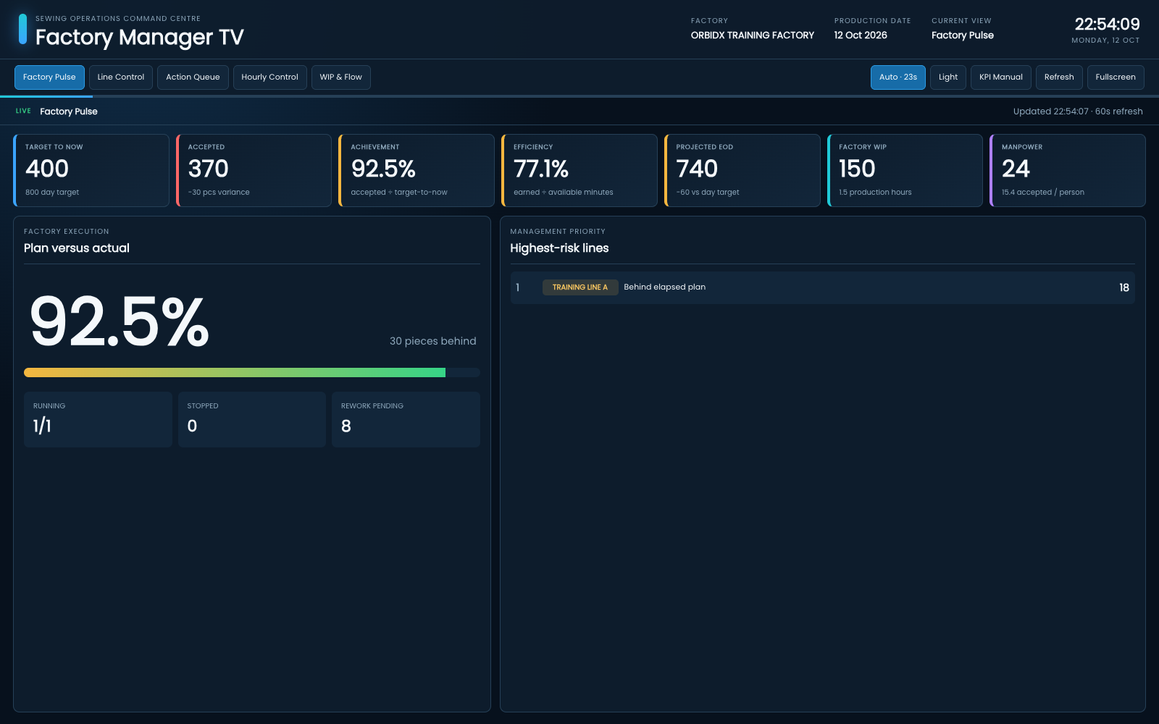Viewport: 1159px width, 724px height.
Task: Open the Action Queue tab
Action: [193, 77]
